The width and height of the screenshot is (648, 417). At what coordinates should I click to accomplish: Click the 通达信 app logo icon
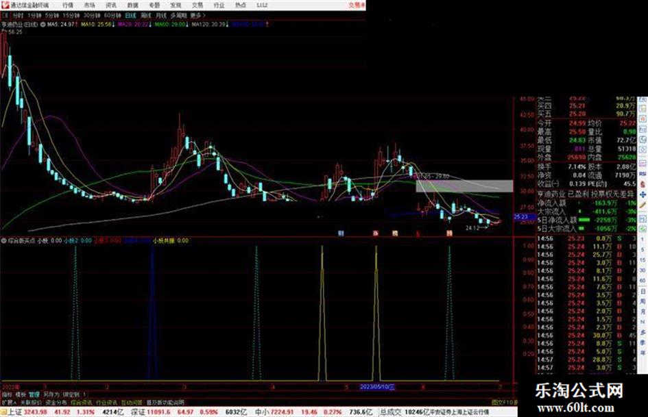pos(5,5)
